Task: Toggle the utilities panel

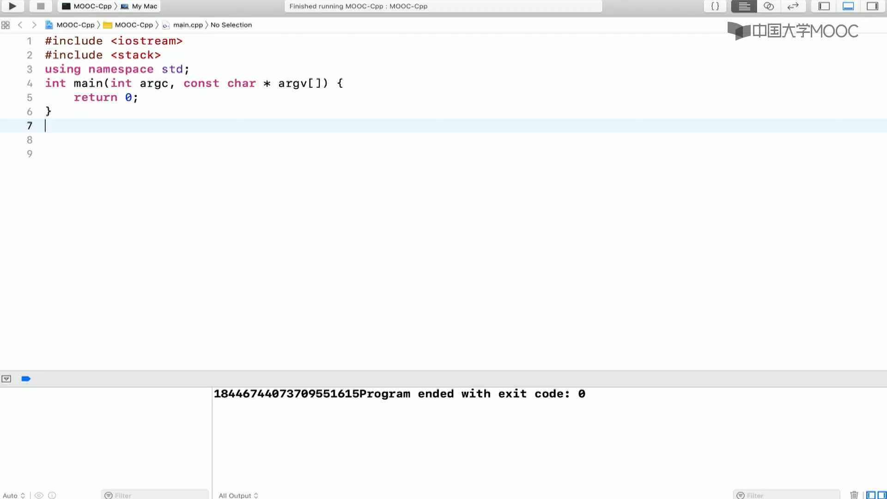Action: pyautogui.click(x=872, y=6)
